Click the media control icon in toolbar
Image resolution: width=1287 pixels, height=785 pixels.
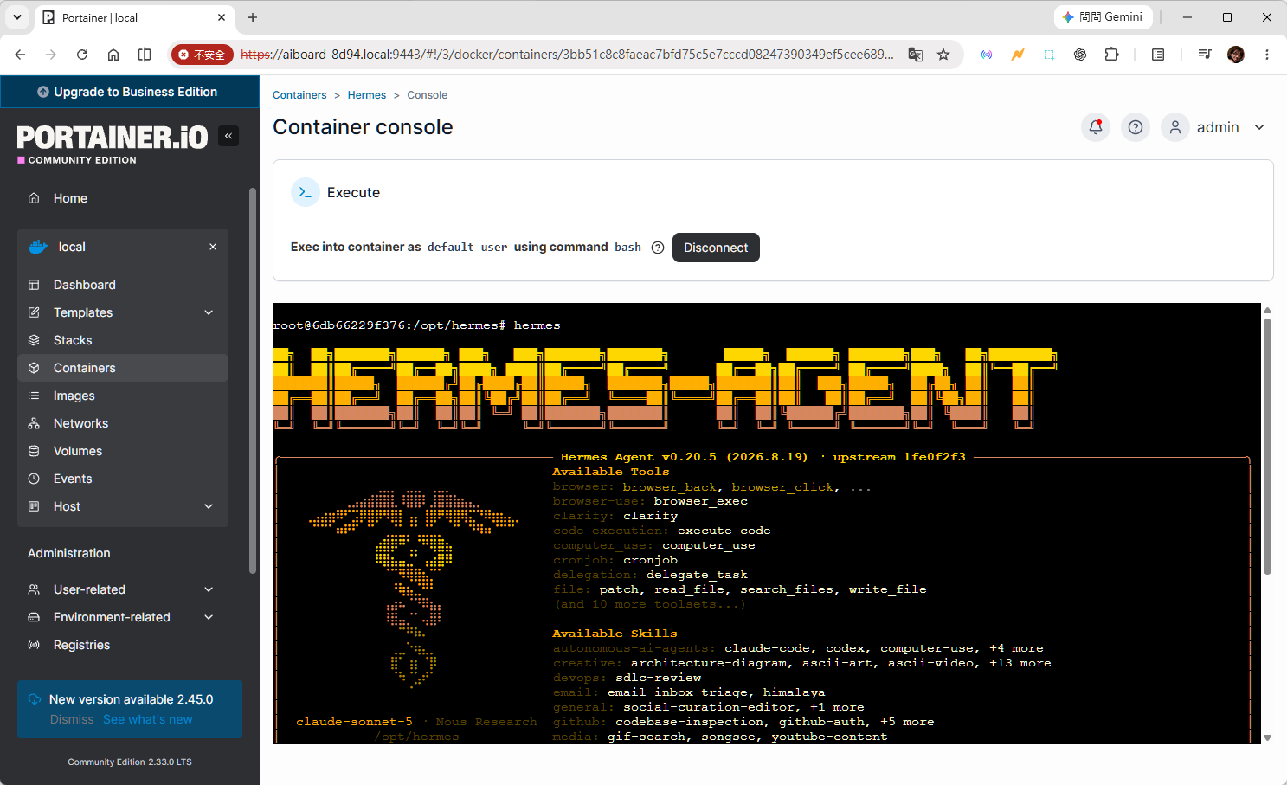(1204, 55)
